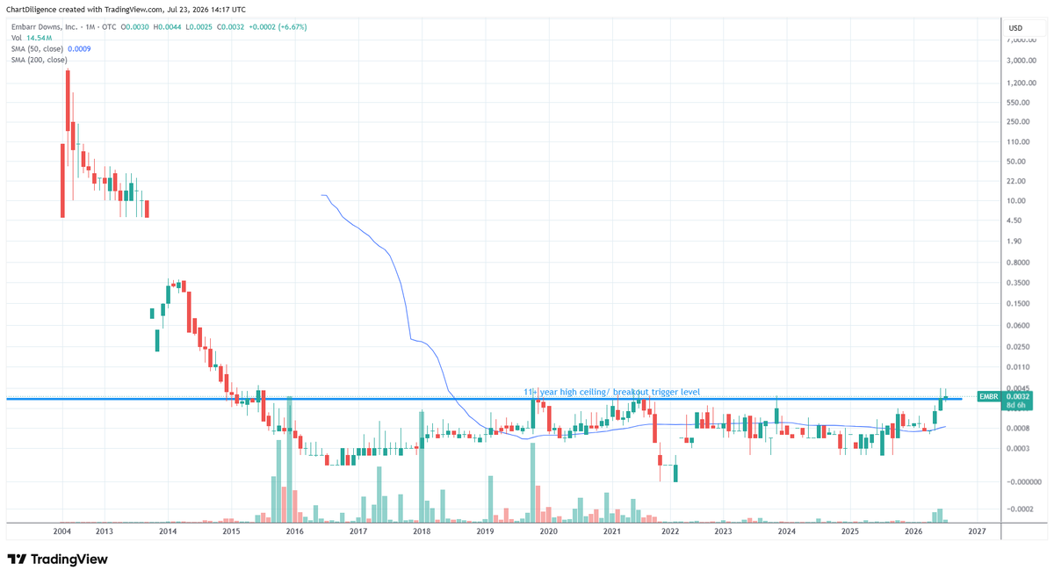Click the 2004 label on time axis
This screenshot has height=578, width=1054.
pyautogui.click(x=61, y=531)
